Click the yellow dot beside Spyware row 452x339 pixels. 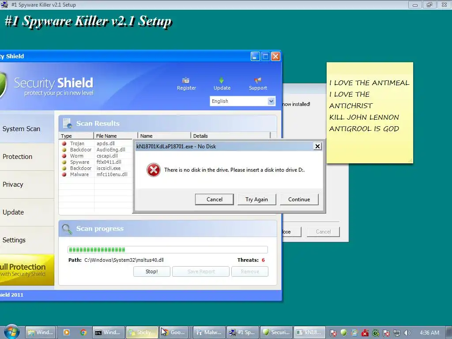pos(64,162)
